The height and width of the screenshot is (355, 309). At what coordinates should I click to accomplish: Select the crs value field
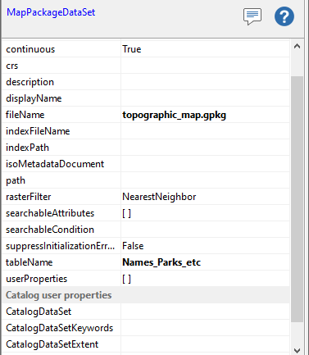click(205, 66)
